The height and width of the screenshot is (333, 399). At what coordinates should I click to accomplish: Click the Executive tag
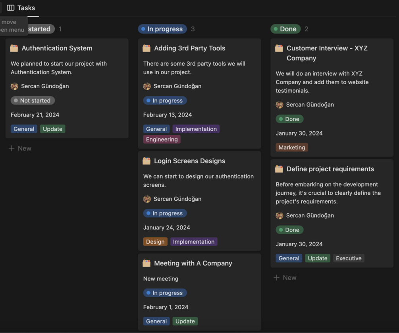[x=349, y=258]
